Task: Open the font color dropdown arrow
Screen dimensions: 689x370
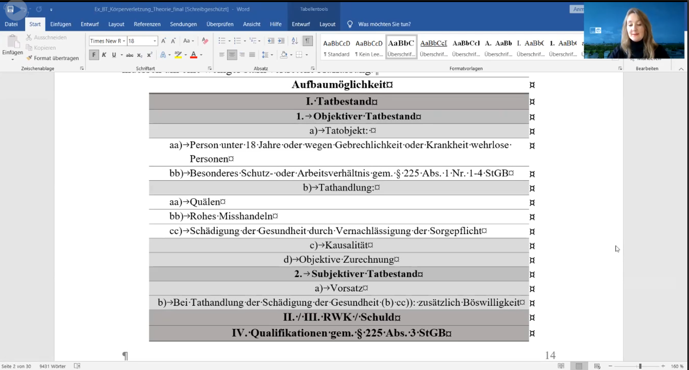Action: coord(201,55)
